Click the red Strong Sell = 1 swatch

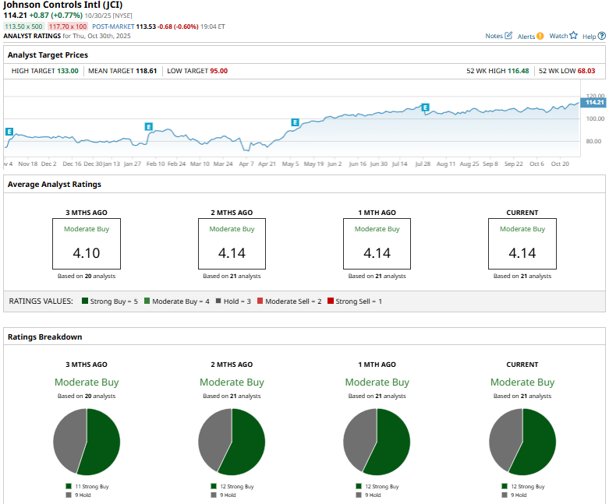click(331, 301)
